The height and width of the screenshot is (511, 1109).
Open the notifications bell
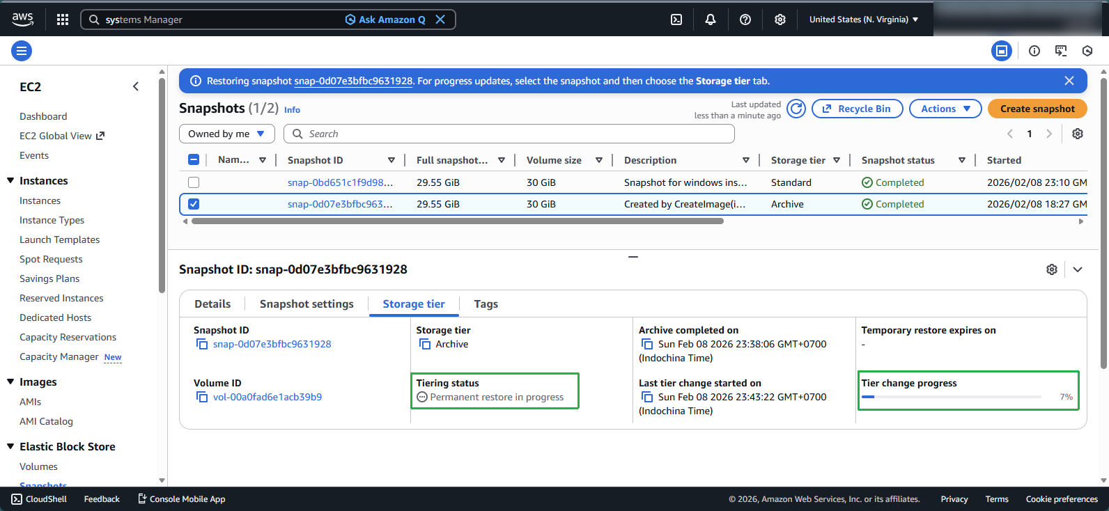point(710,19)
